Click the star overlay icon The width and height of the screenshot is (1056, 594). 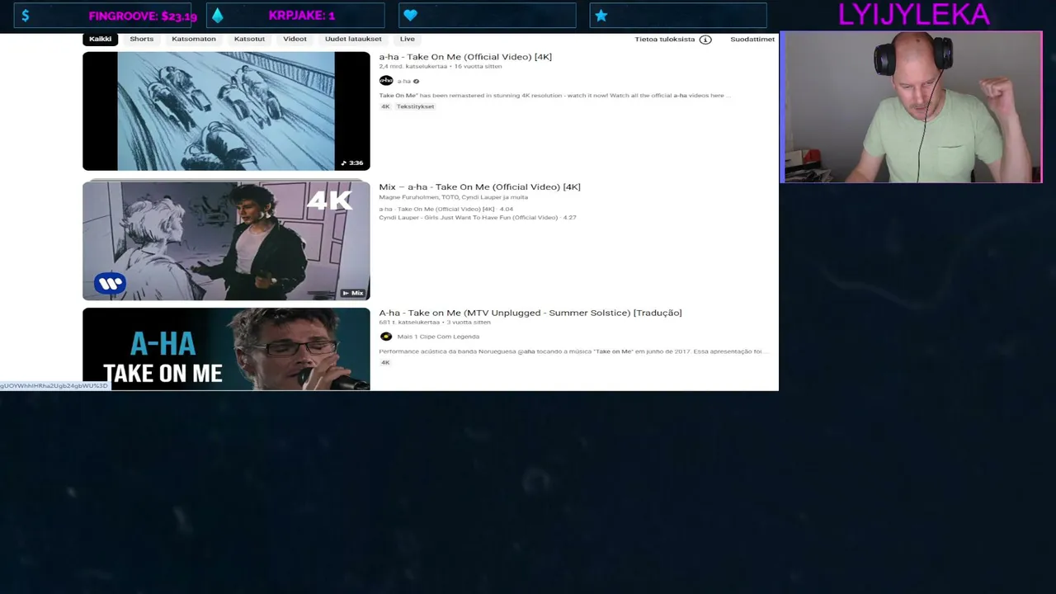click(601, 16)
